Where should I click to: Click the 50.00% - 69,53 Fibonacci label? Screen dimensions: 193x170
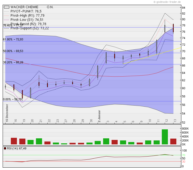tap(13, 51)
